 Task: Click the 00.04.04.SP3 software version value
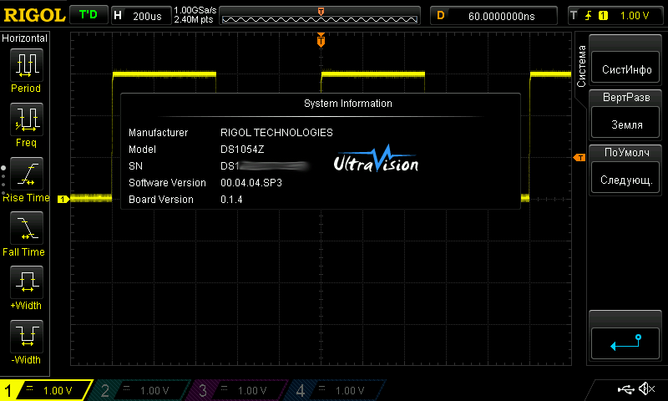[x=251, y=183]
